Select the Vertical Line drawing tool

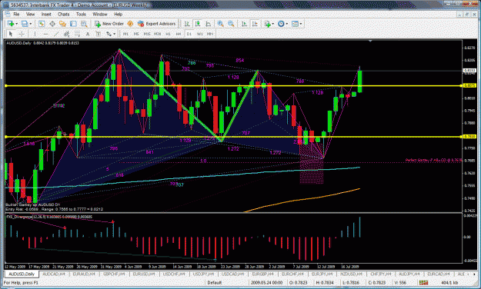(x=35, y=34)
